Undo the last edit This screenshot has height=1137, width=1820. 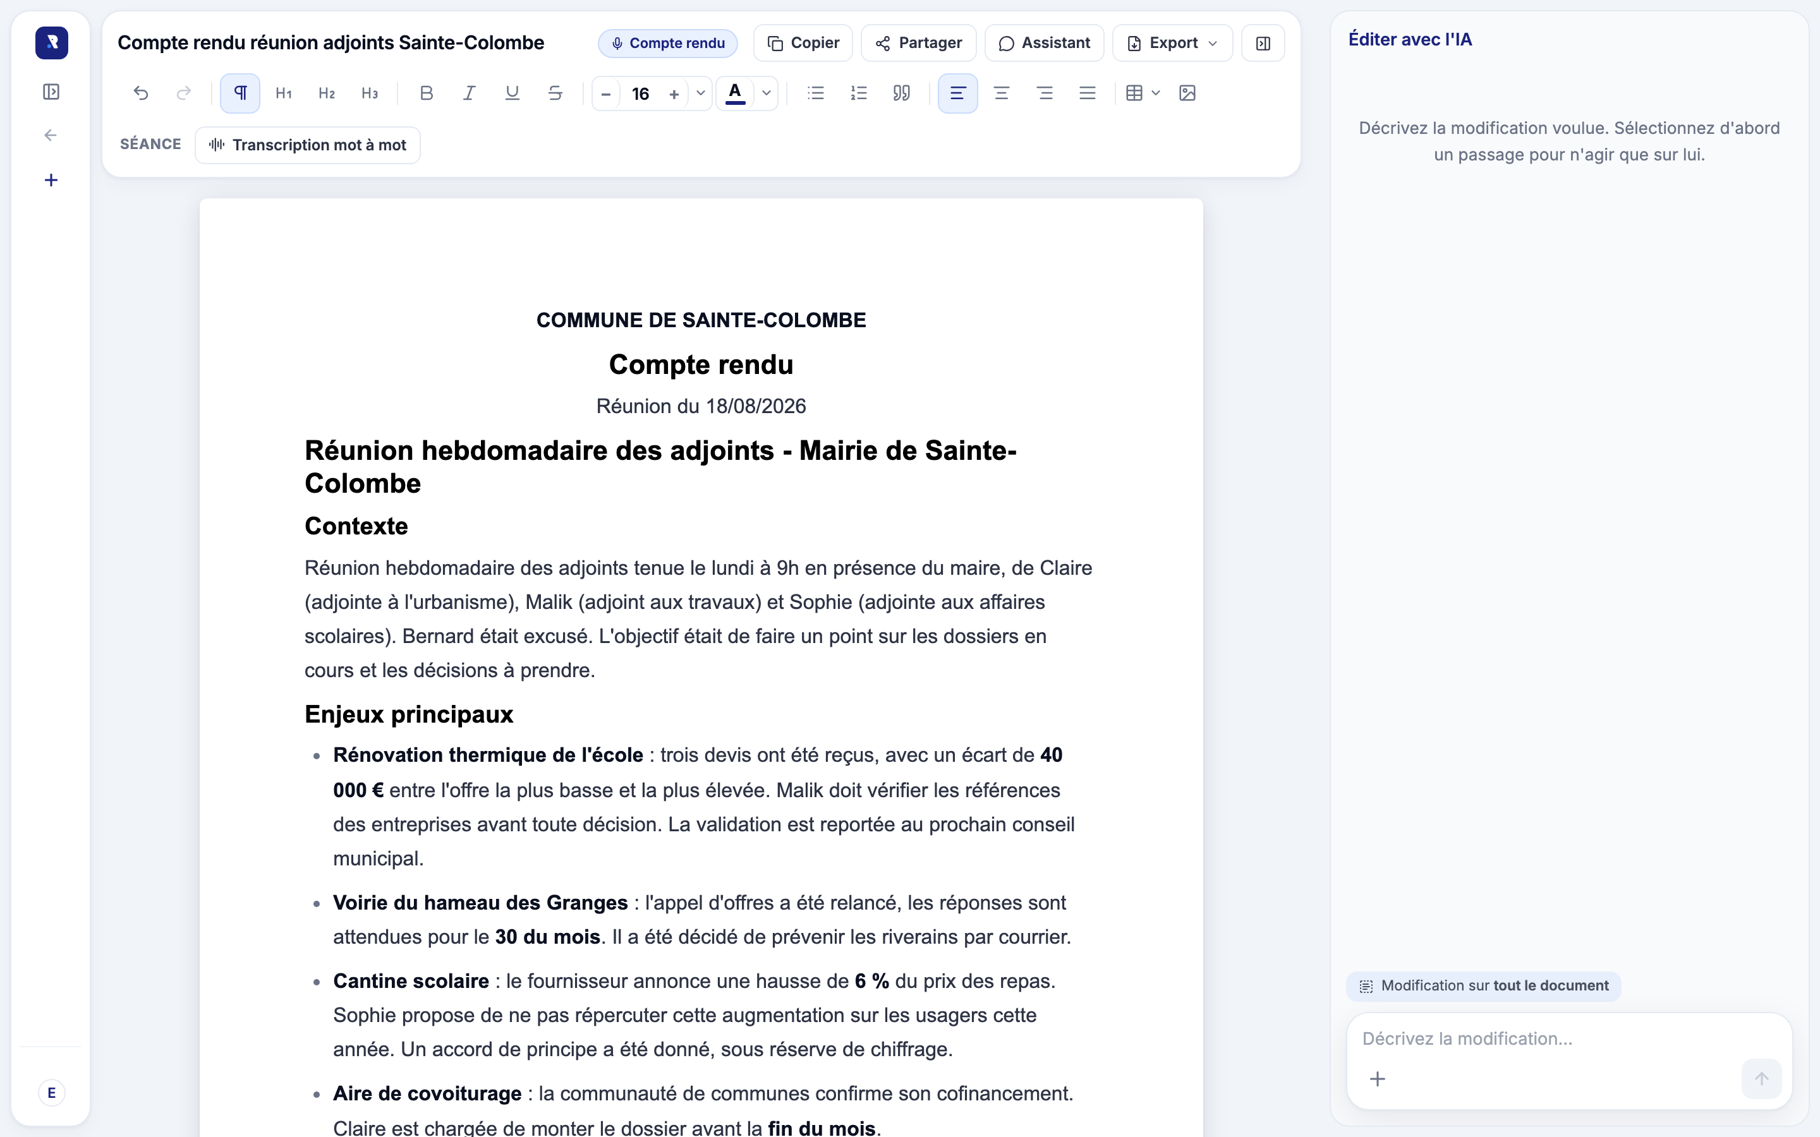coord(141,93)
